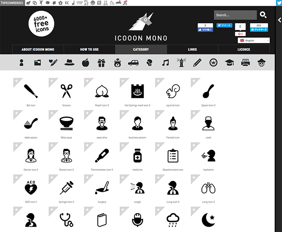Select the car category icon
The image size is (282, 232).
point(133,63)
